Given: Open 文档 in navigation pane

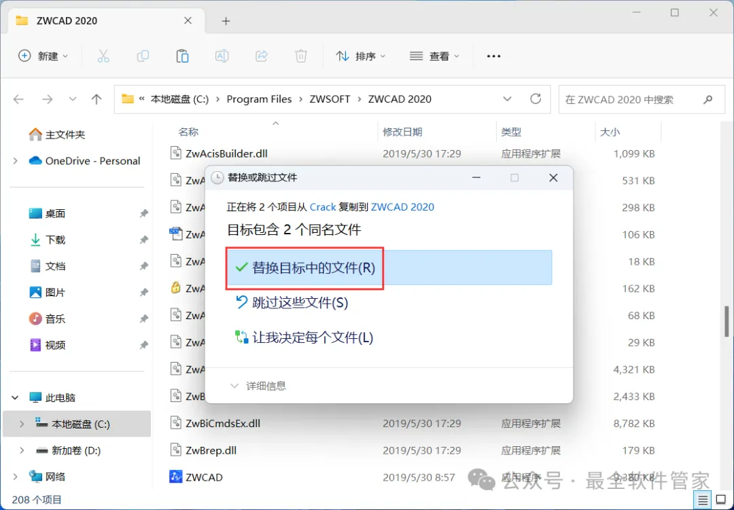Looking at the screenshot, I should [x=47, y=266].
